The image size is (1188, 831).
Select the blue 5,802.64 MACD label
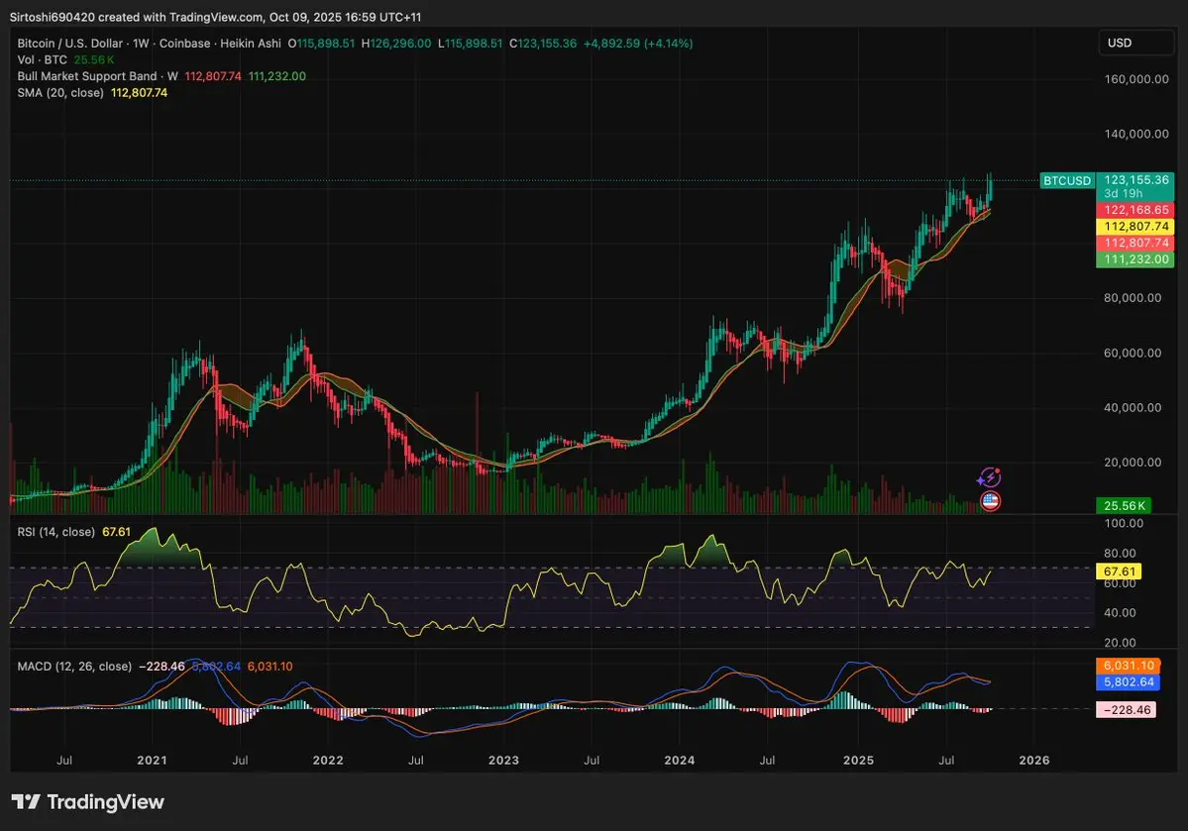pyautogui.click(x=1129, y=681)
